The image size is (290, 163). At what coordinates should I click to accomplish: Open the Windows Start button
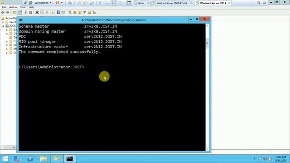coord(5,159)
